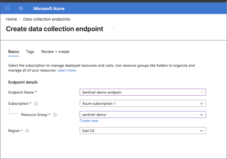Open the Azure app launcher grid icon
The width and height of the screenshot is (227, 159).
[x=7, y=8]
